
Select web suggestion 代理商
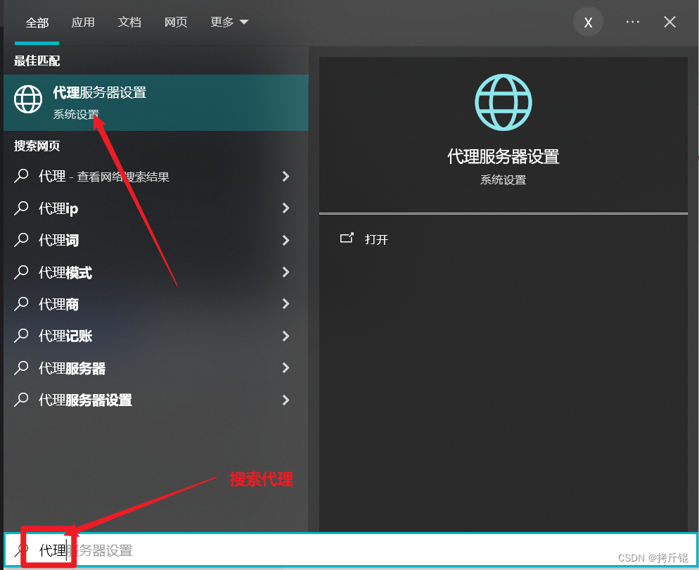(156, 304)
